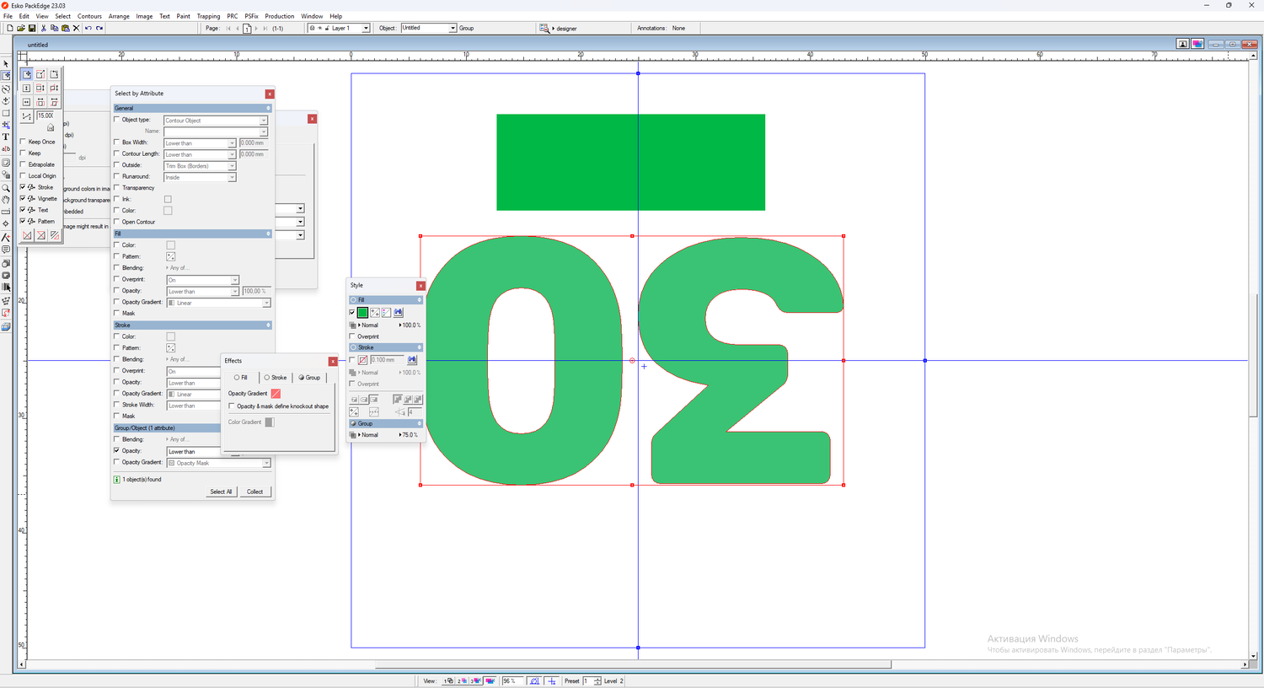The width and height of the screenshot is (1264, 688).
Task: Click the Collect button
Action: click(x=255, y=492)
